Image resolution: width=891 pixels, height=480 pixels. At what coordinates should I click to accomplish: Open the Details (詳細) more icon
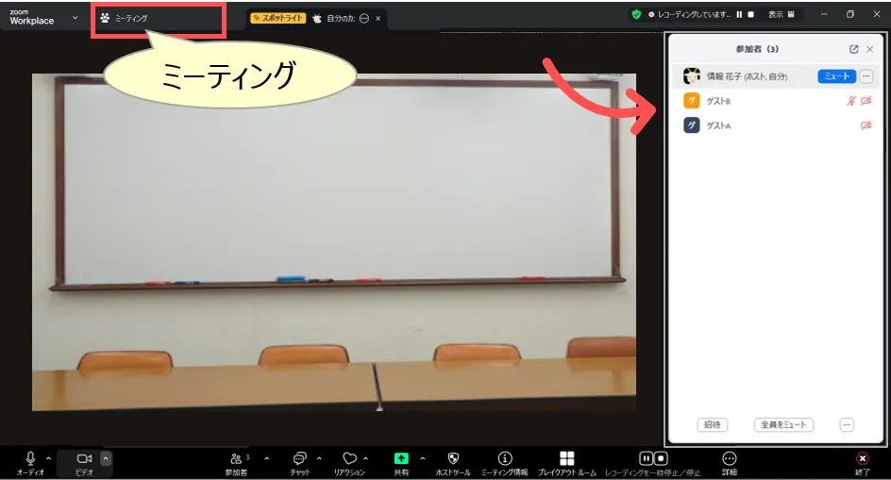click(x=729, y=458)
